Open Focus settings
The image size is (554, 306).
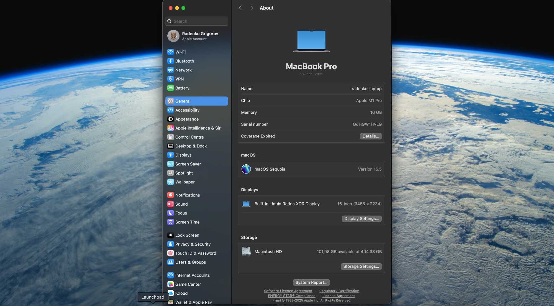pyautogui.click(x=196, y=213)
